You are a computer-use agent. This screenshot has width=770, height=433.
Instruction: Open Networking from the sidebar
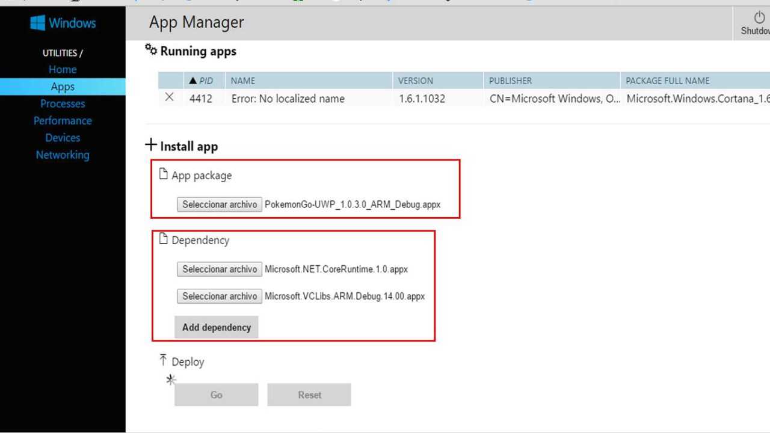pyautogui.click(x=63, y=155)
